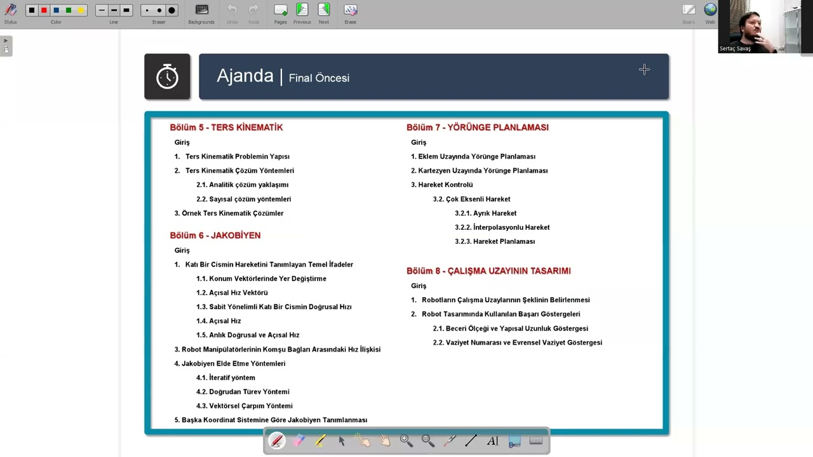Select the thick line width
The width and height of the screenshot is (813, 457).
(x=126, y=10)
